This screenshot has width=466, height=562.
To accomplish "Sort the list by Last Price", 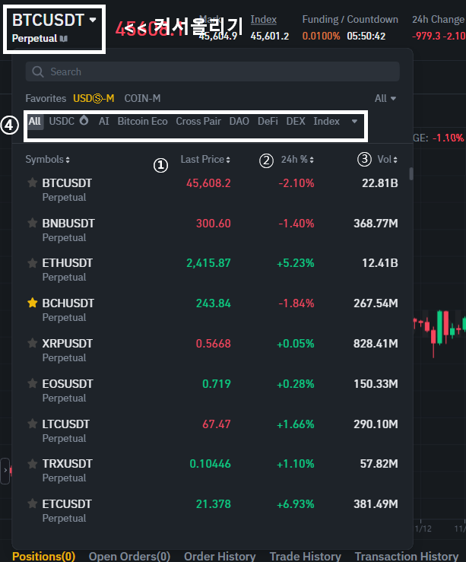I will pos(205,160).
